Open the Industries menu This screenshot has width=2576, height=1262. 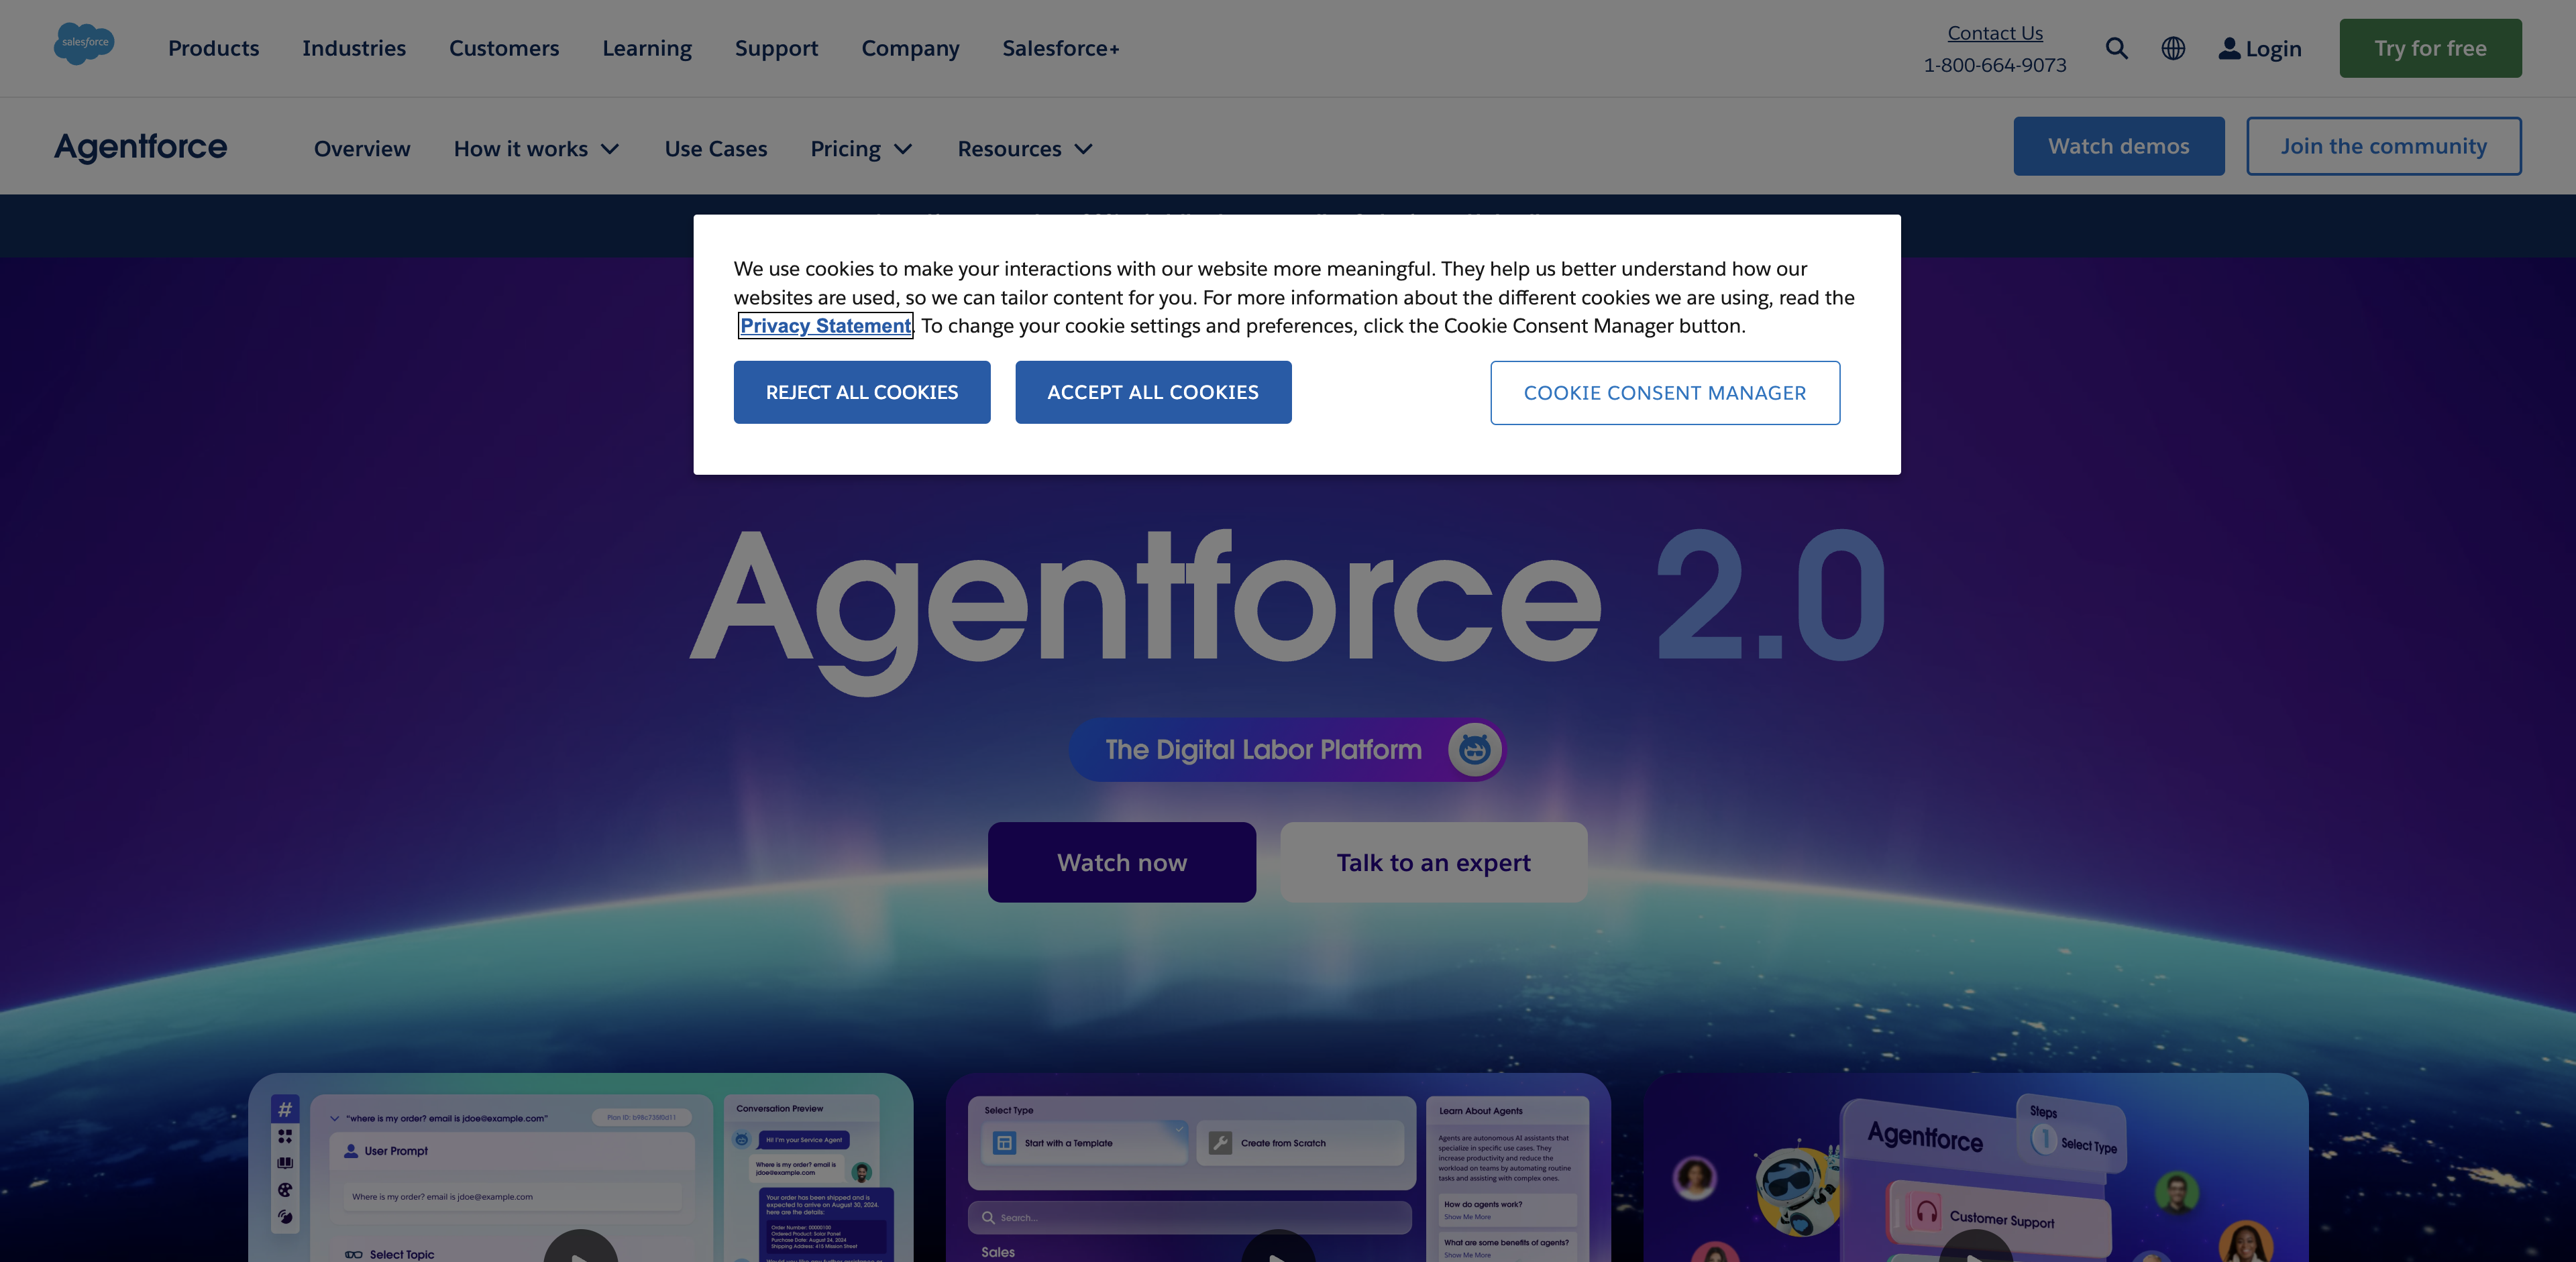(x=354, y=48)
